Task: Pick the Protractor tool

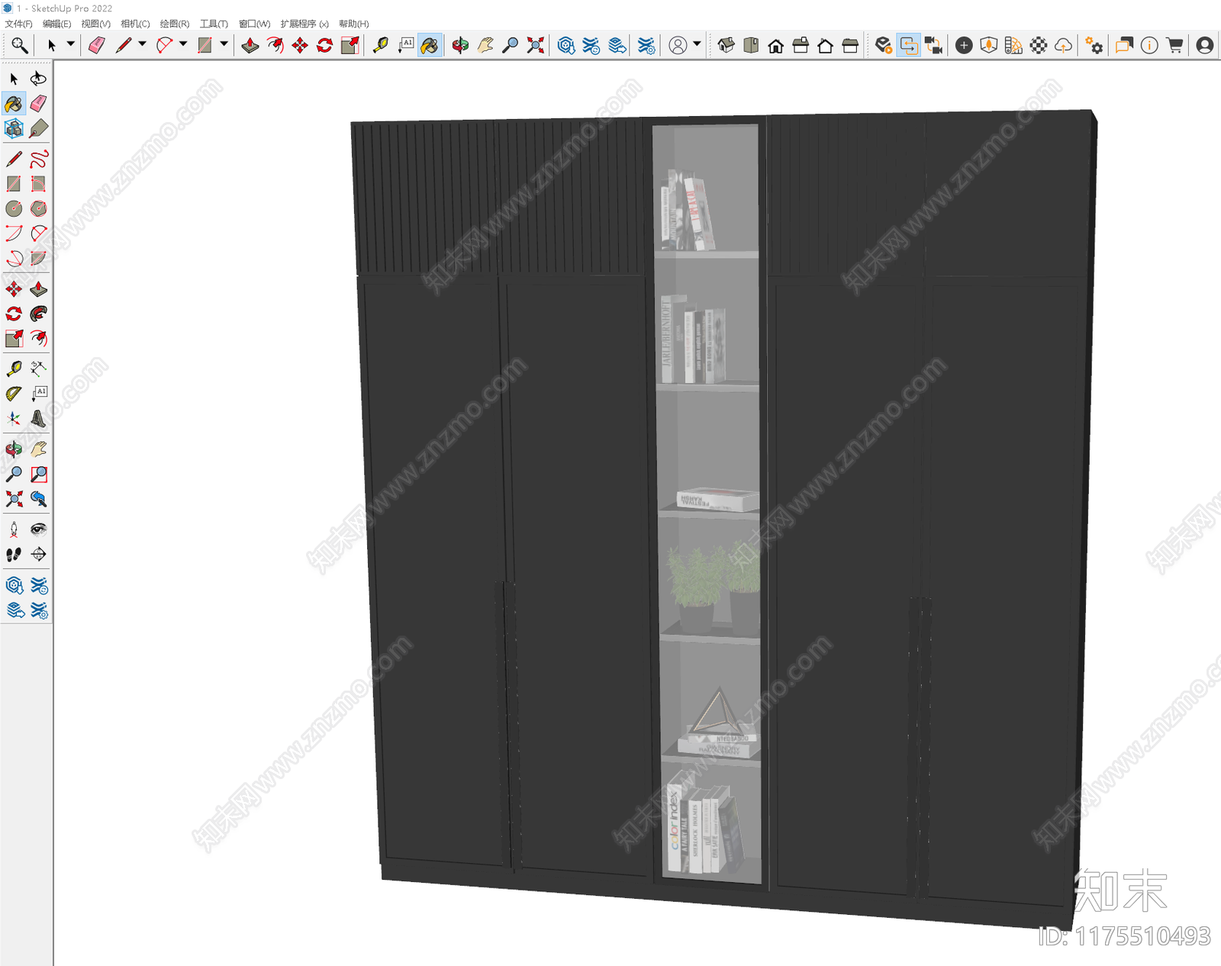Action: pos(14,394)
